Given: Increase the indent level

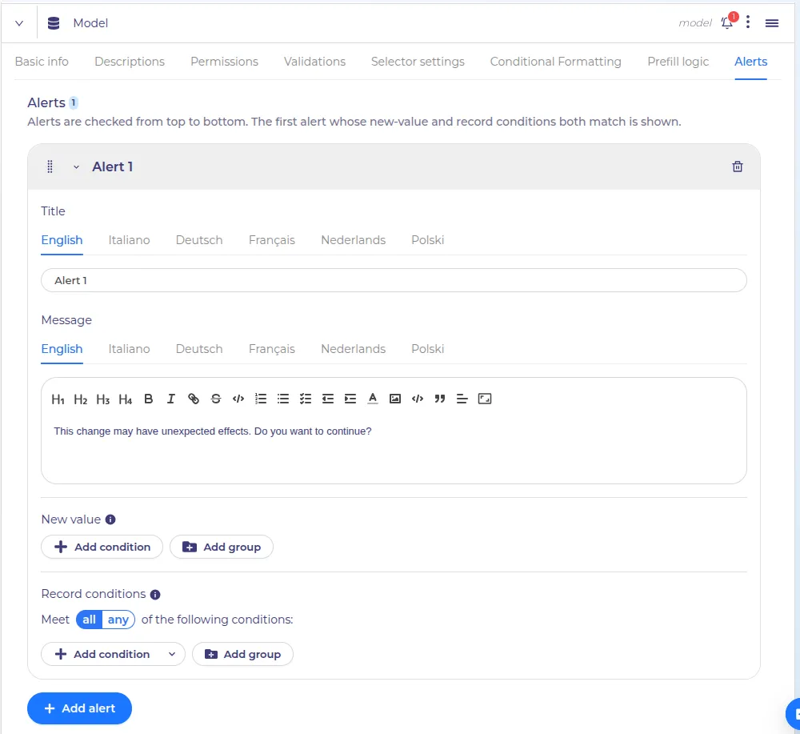Looking at the screenshot, I should [x=350, y=399].
